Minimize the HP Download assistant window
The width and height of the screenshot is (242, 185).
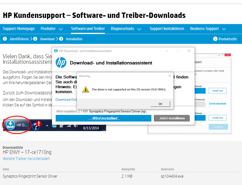point(167,51)
